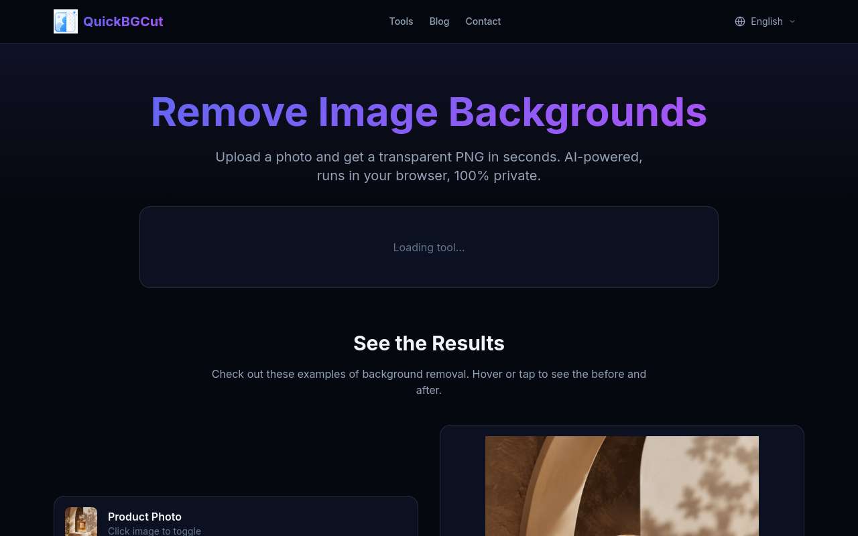The width and height of the screenshot is (858, 536).
Task: Open the QuickBGCut brand name link
Action: tap(123, 21)
